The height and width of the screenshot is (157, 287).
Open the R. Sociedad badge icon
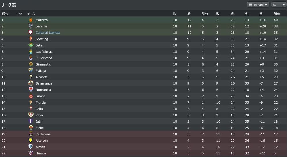coord(31,58)
